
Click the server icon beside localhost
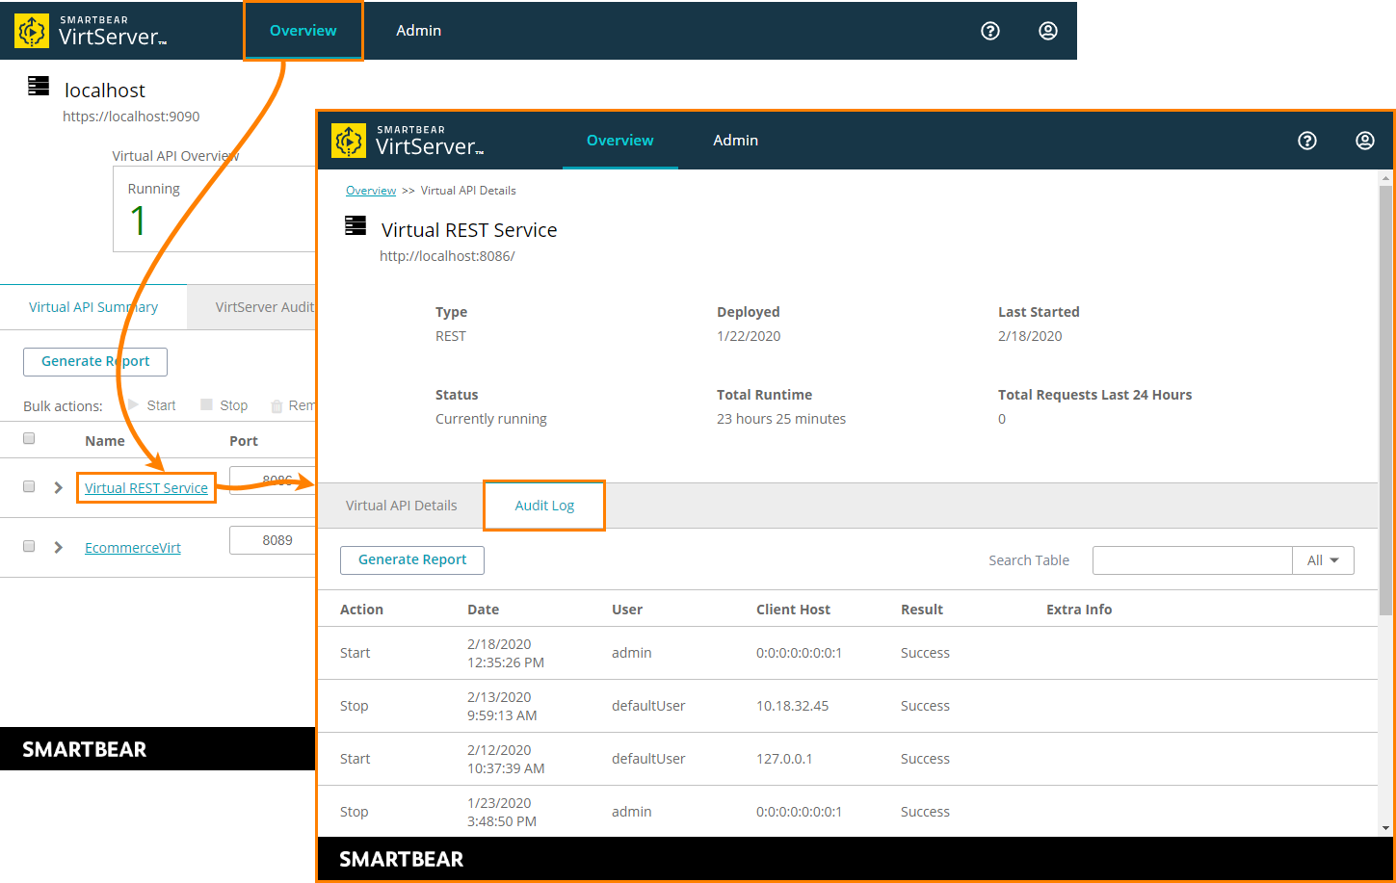point(38,85)
